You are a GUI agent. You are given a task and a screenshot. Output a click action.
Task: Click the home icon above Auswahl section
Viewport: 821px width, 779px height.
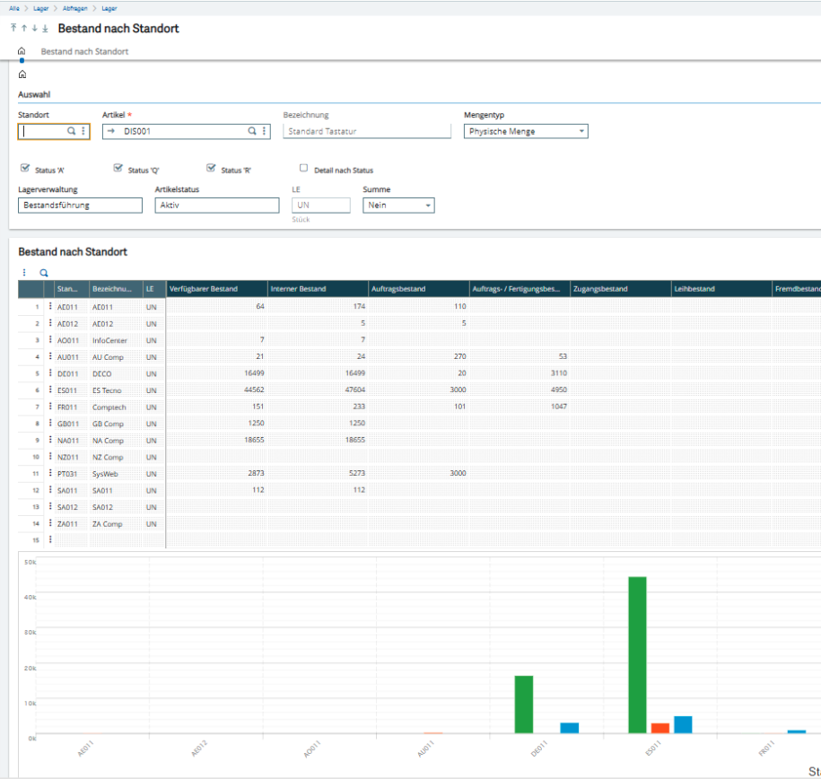coord(22,74)
